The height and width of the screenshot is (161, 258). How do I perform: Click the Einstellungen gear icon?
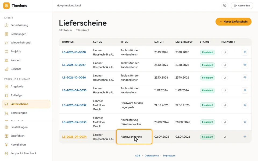click(x=6, y=127)
